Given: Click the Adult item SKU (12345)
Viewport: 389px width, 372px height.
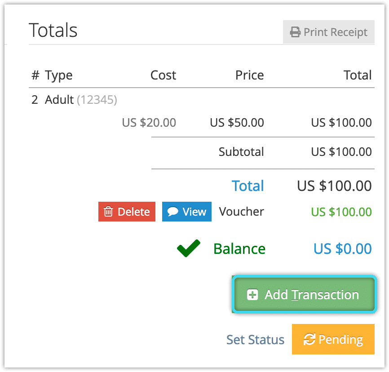Looking at the screenshot, I should 97,100.
